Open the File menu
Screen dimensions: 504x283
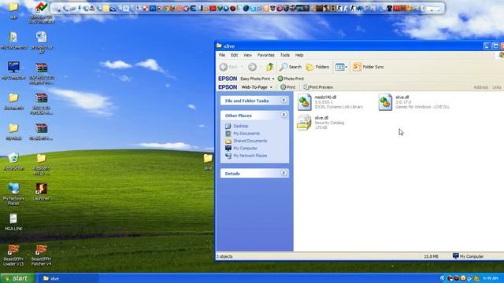pyautogui.click(x=222, y=55)
